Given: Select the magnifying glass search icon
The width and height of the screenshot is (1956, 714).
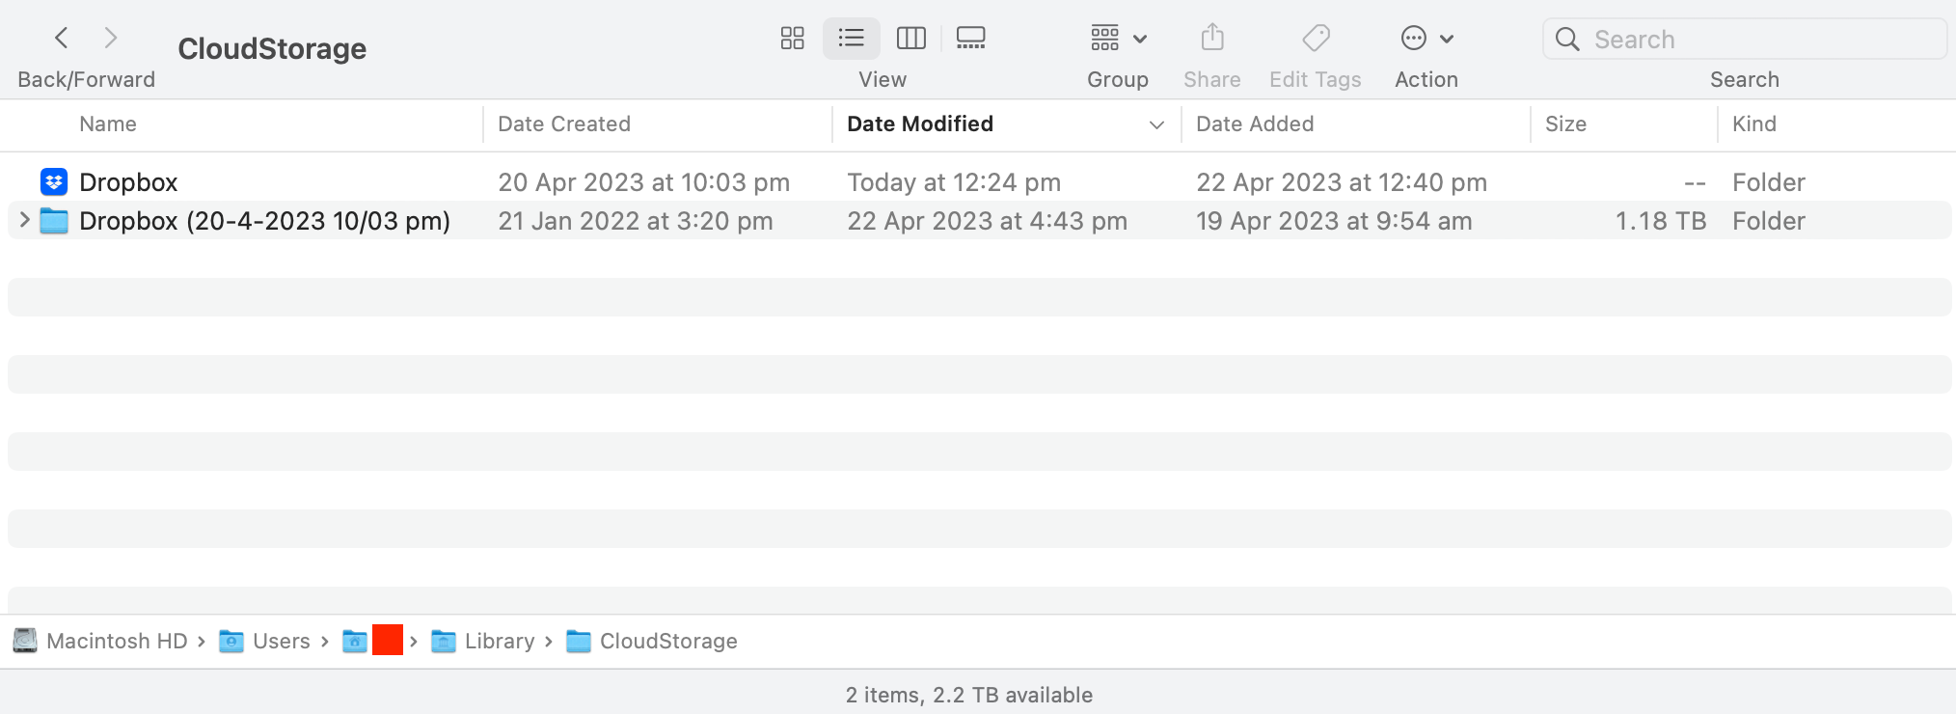Looking at the screenshot, I should pos(1567,39).
